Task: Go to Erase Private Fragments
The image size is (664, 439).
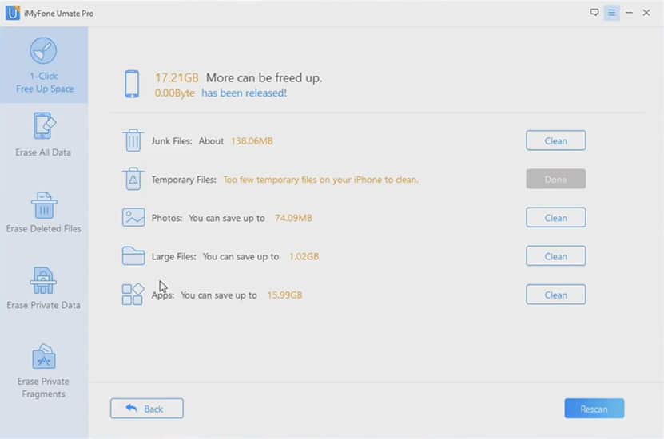Action: tap(44, 371)
